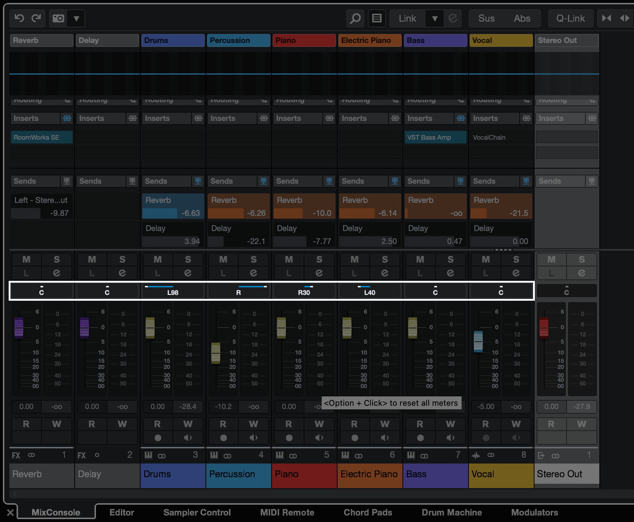
Task: Click the Percussion channel volume fader
Action: 216,353
